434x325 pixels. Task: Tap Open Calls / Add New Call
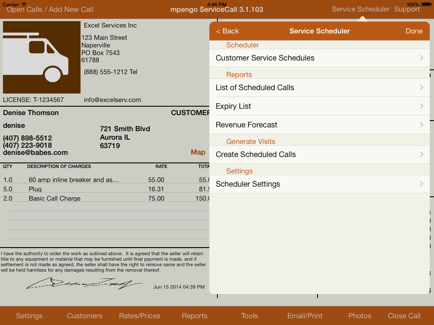[50, 9]
